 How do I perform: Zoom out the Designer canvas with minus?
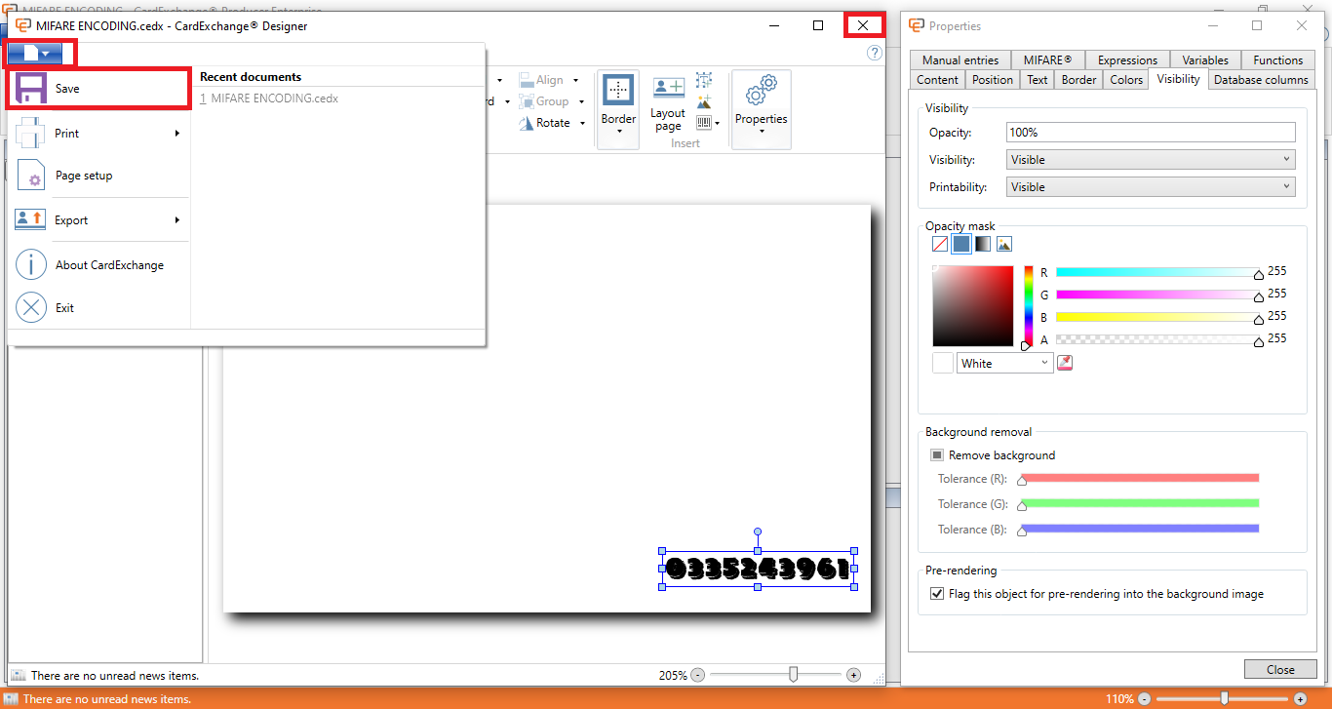coord(698,675)
